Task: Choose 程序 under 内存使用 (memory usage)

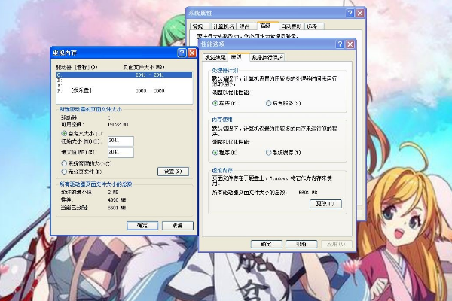Action: [215, 152]
